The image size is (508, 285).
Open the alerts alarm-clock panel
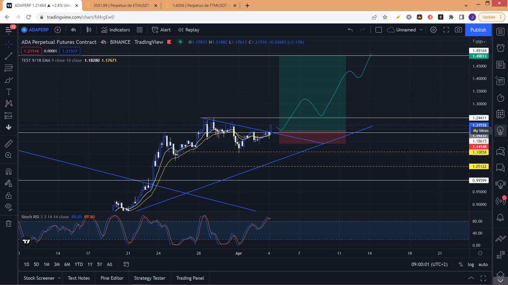coord(500,48)
